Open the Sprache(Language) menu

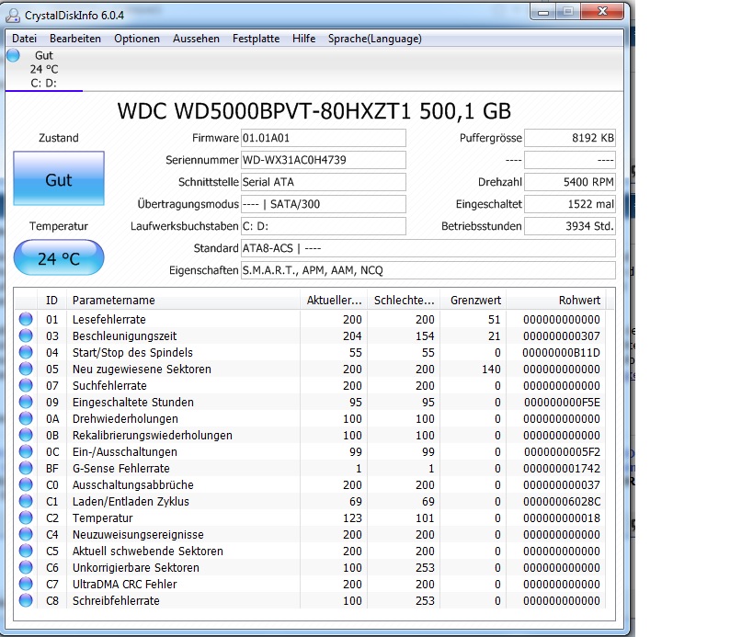[374, 39]
